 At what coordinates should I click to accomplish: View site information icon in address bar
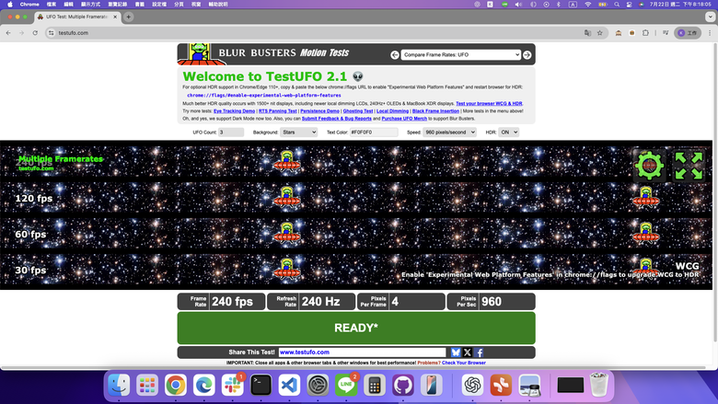point(52,33)
